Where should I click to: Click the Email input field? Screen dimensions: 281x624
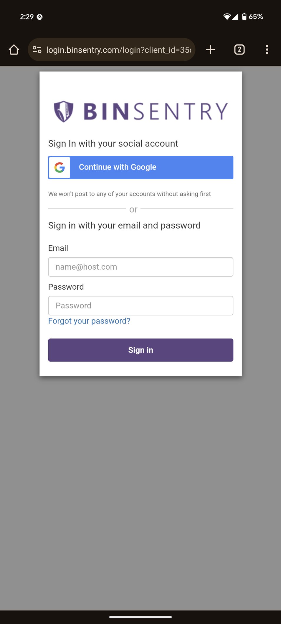[x=140, y=267]
